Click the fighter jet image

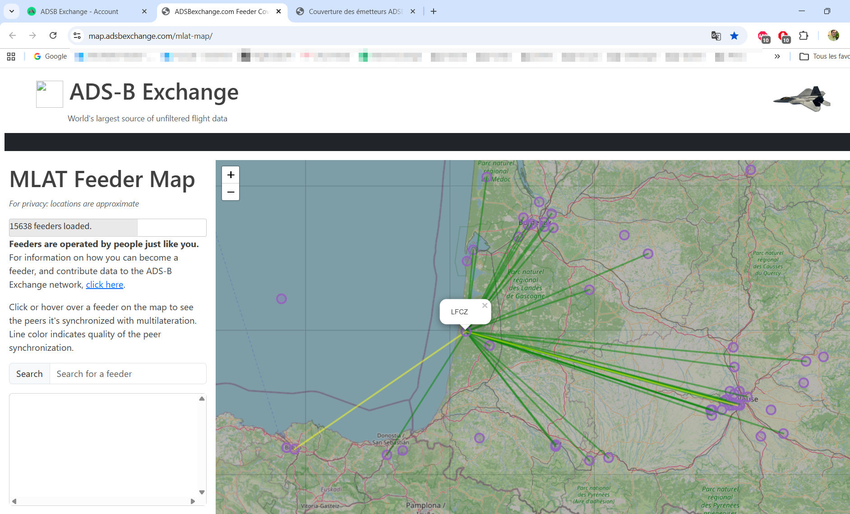tap(801, 99)
